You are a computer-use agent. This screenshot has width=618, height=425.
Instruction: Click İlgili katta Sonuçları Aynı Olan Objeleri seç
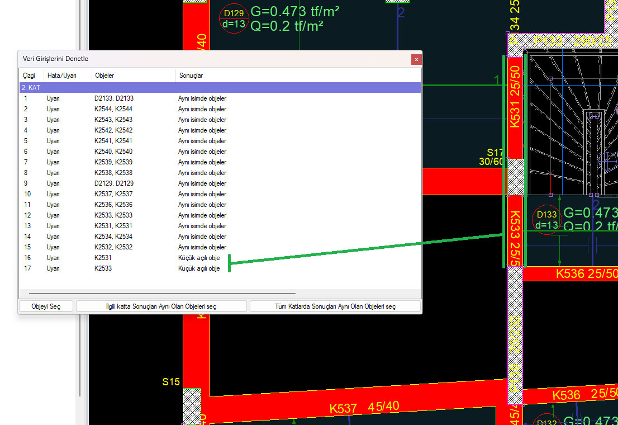(161, 306)
